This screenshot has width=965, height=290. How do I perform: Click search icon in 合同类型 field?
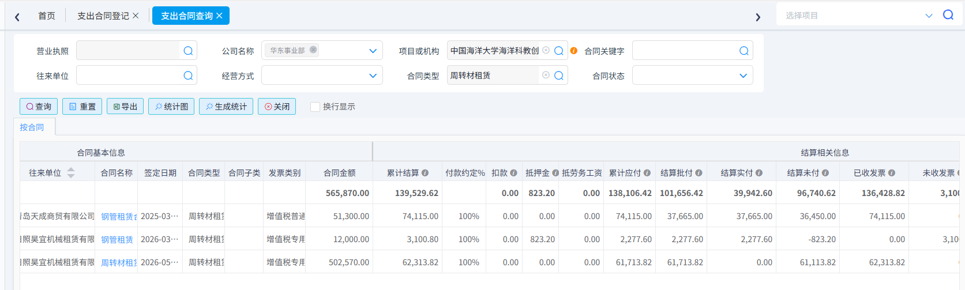pyautogui.click(x=558, y=76)
